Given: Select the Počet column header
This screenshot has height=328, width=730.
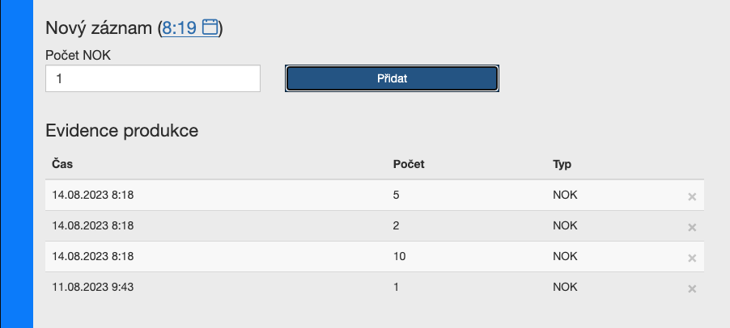Looking at the screenshot, I should pos(409,165).
